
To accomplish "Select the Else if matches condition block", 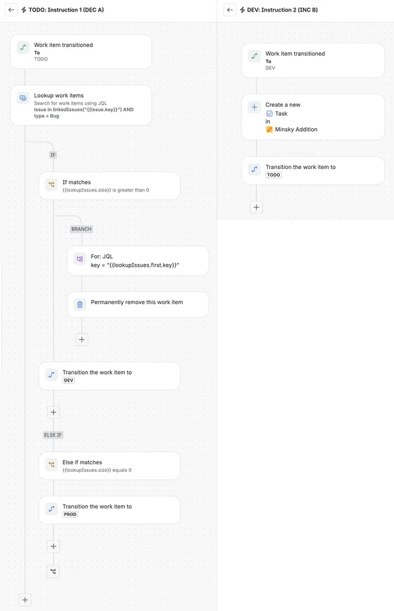I will (109, 466).
